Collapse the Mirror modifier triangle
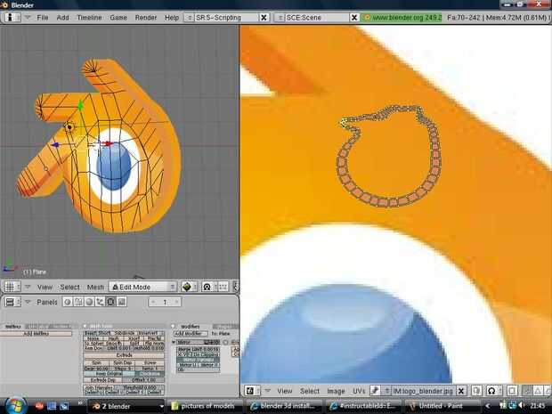The image size is (552, 414). [x=174, y=342]
